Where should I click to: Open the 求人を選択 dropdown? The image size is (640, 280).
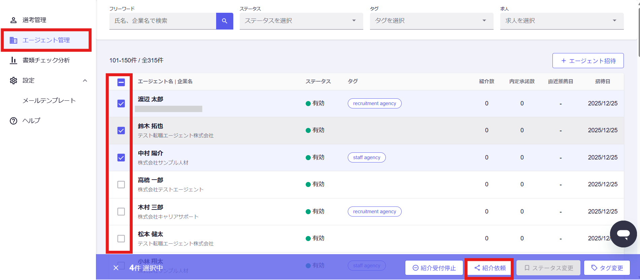(562, 21)
